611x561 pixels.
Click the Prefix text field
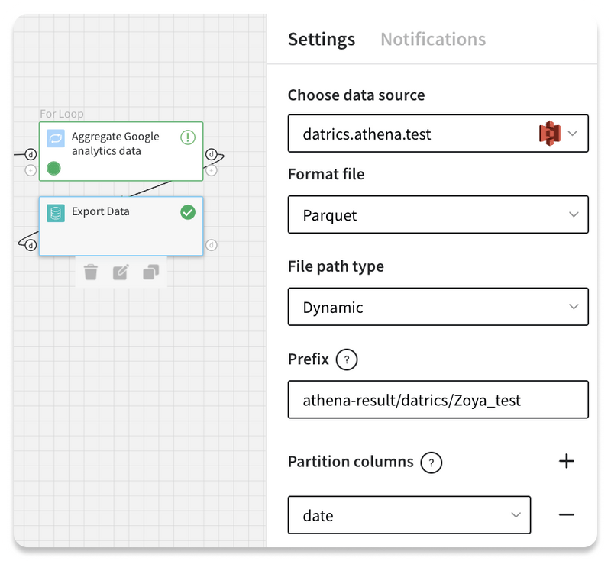[x=438, y=399]
